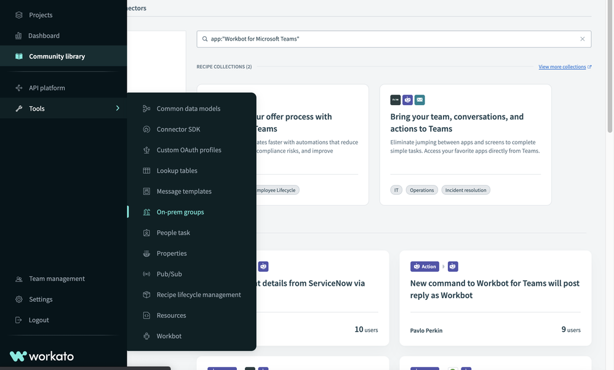Click the People task icon
The height and width of the screenshot is (370, 614).
pyautogui.click(x=146, y=233)
